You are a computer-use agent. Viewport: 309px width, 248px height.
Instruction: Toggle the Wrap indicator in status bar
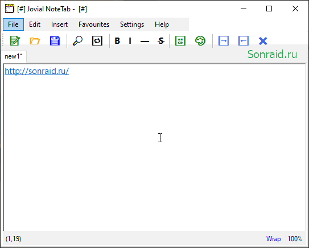tap(273, 239)
